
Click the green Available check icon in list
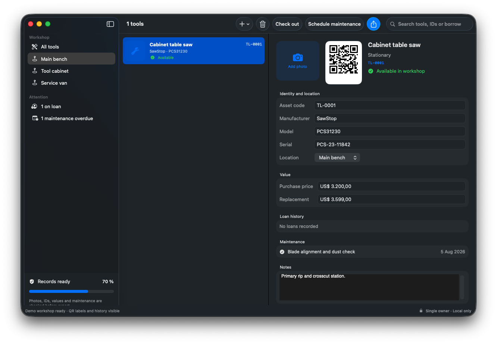(x=153, y=57)
